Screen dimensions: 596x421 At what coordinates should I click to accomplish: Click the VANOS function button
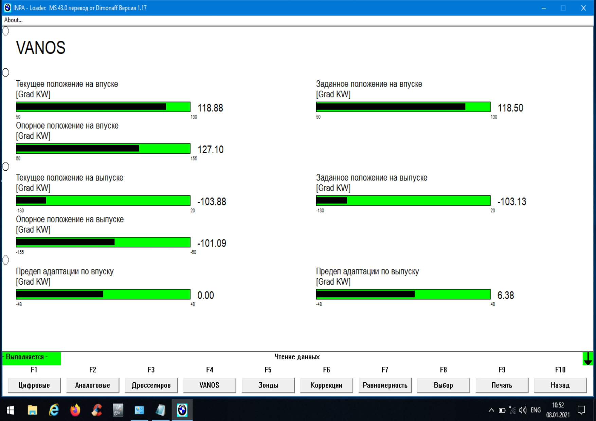(210, 385)
